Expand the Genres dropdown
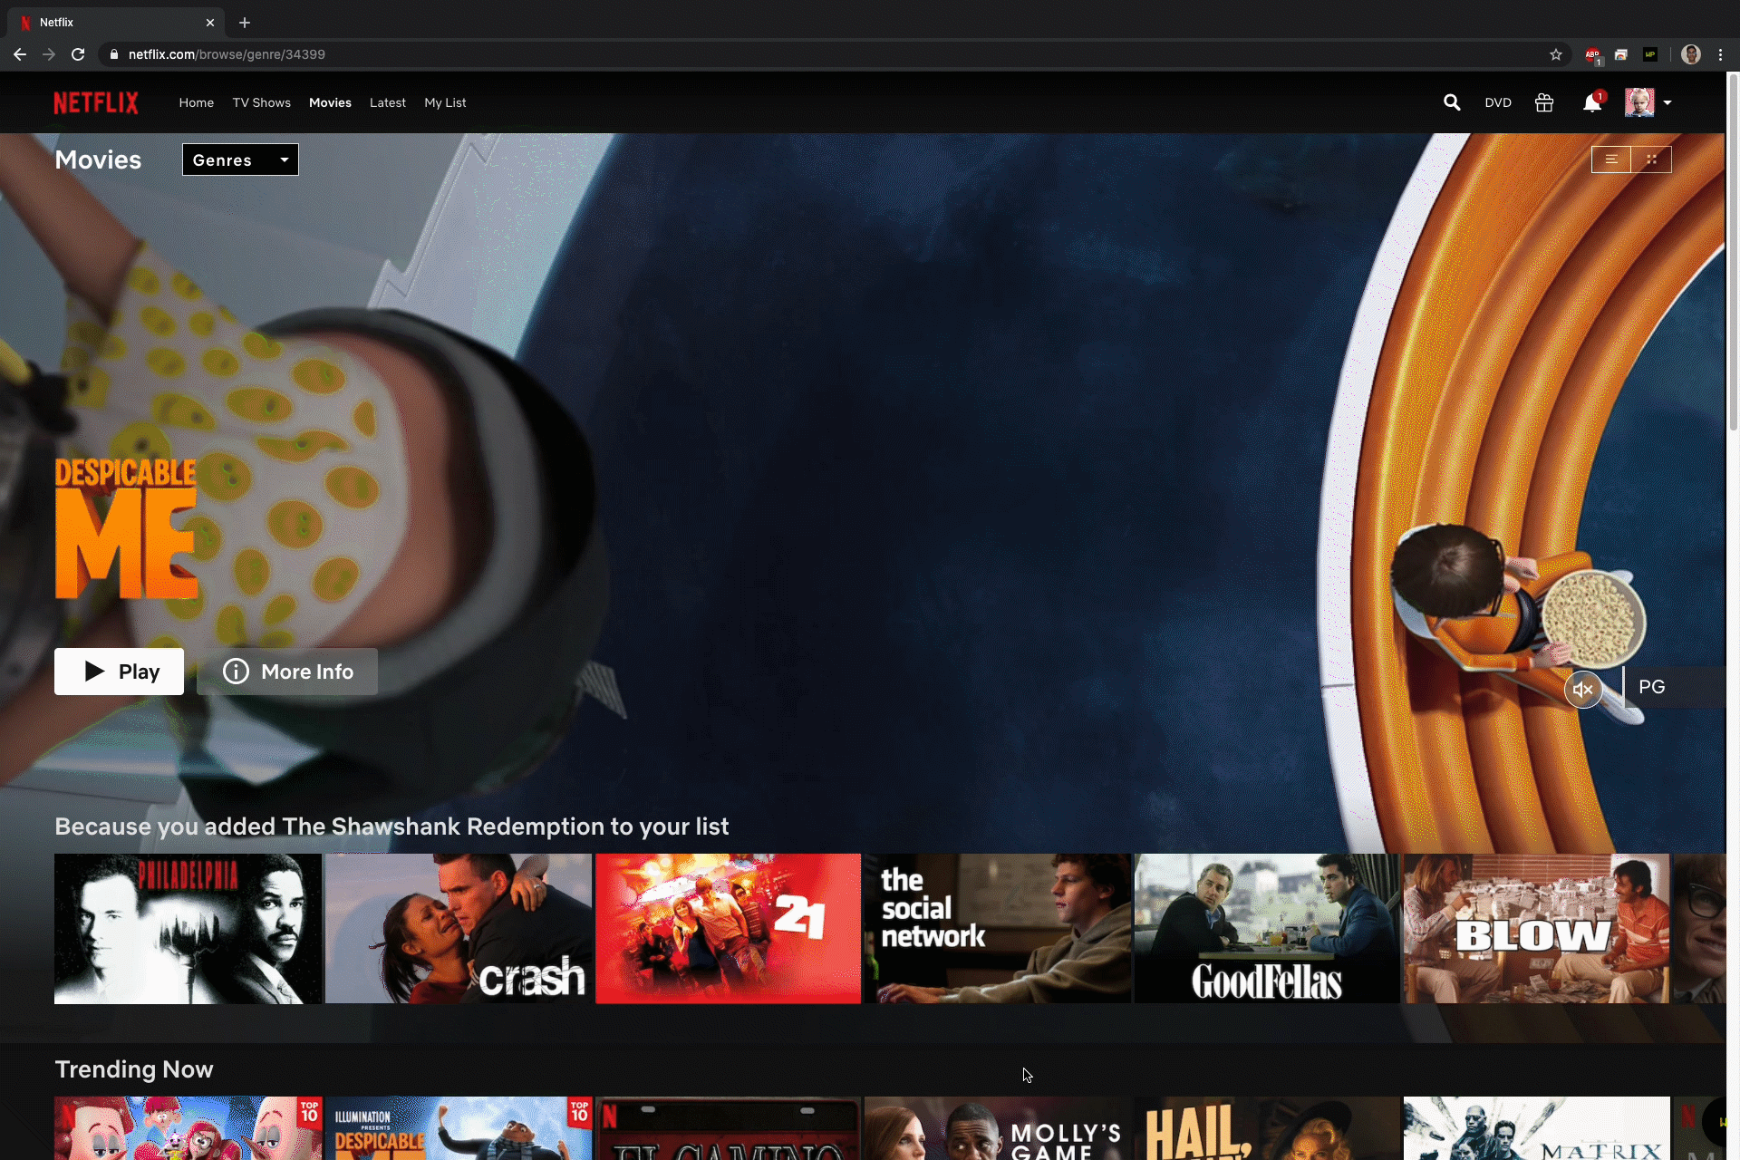 point(240,159)
